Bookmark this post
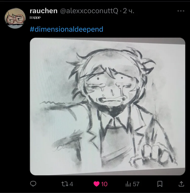This screenshot has height=193, width=190. 160,184
